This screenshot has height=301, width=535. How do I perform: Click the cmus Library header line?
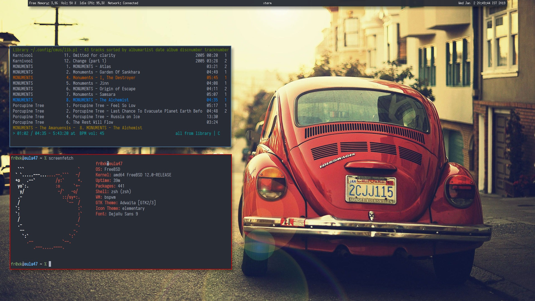coord(120,50)
